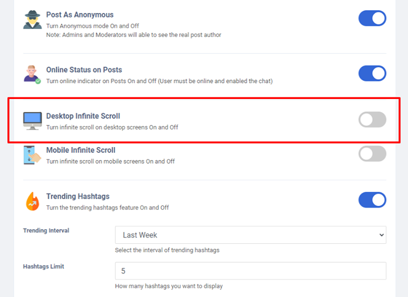Click the Trending Hashtags heading
408x297 pixels.
click(x=78, y=196)
